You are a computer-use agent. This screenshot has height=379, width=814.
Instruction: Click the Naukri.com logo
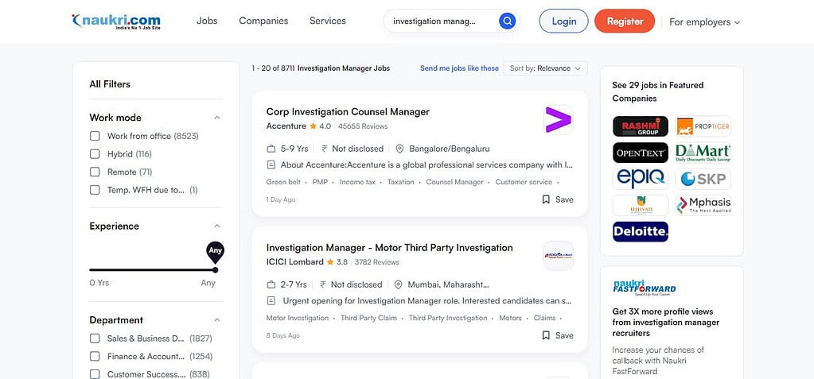116,21
